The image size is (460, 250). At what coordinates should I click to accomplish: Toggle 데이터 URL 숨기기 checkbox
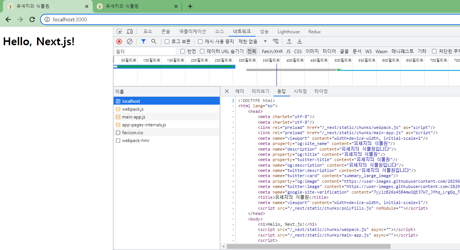[x=202, y=51]
